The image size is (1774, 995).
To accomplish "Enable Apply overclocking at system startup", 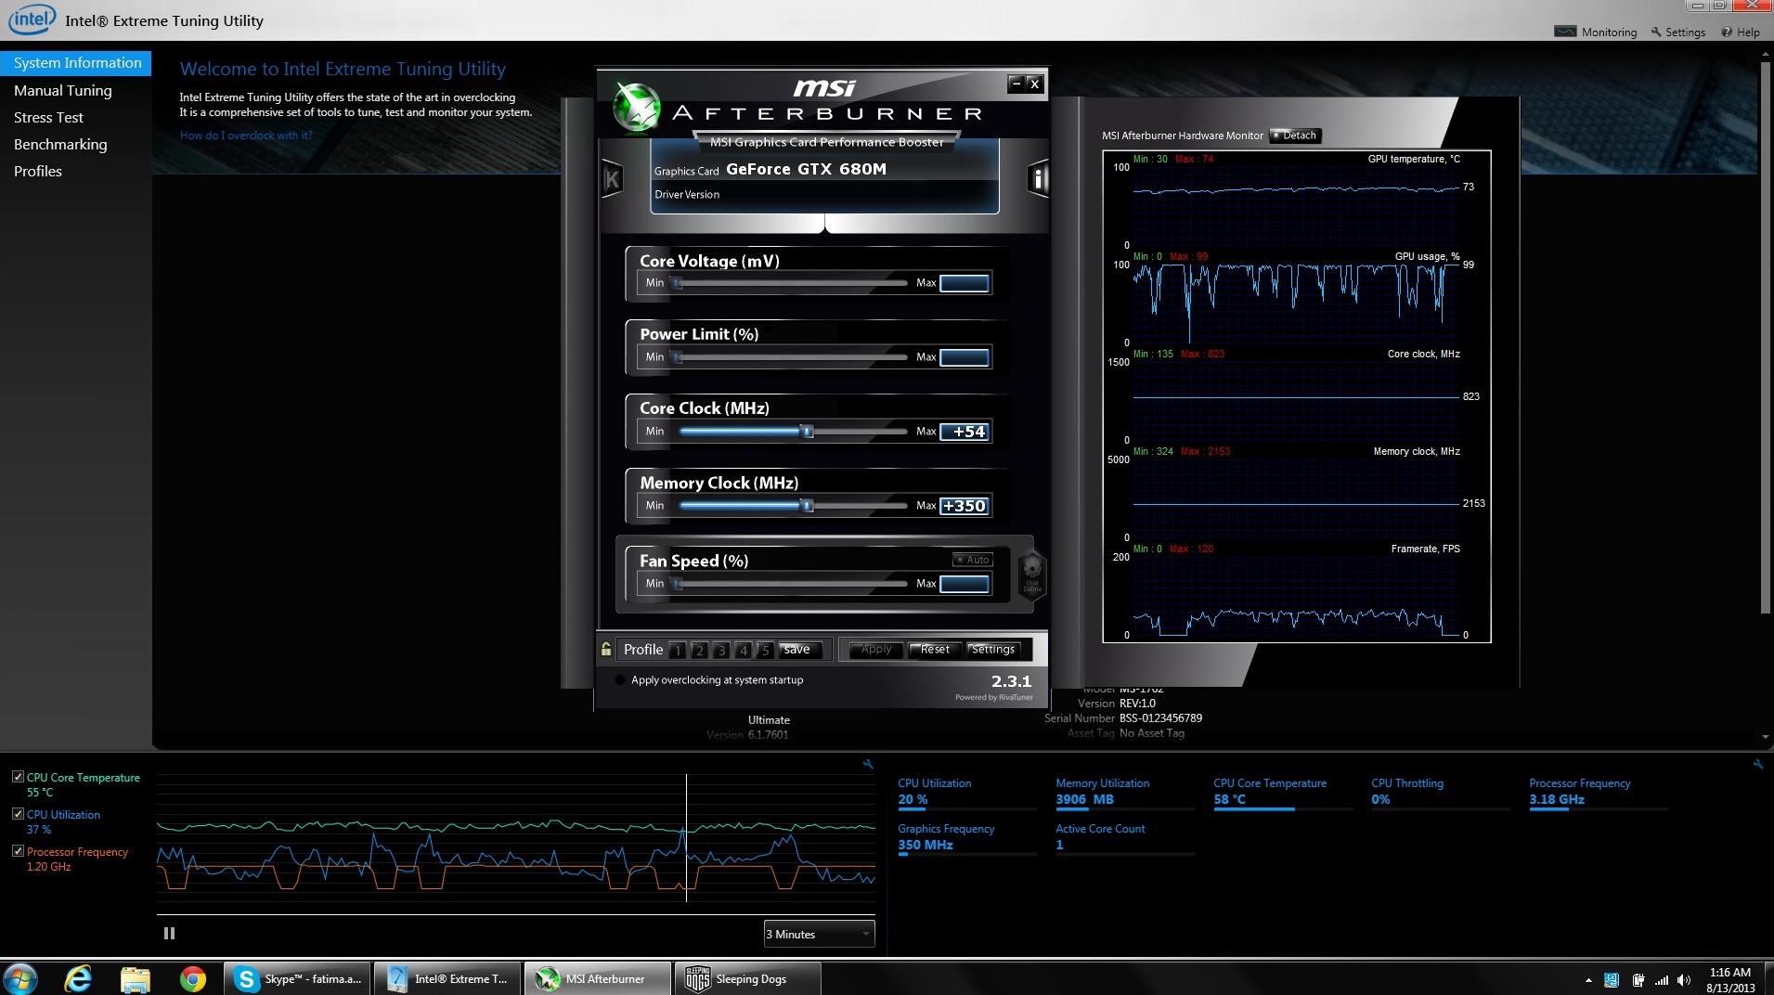I will tap(620, 680).
